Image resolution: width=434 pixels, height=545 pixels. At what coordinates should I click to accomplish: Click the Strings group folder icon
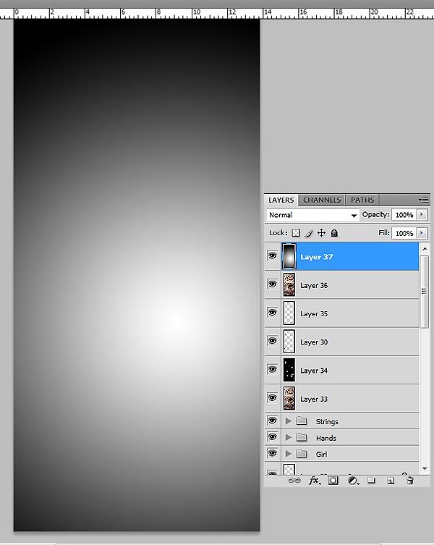point(301,421)
